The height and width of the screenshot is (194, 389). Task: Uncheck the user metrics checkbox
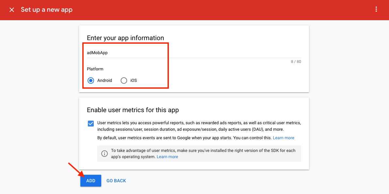(x=91, y=123)
